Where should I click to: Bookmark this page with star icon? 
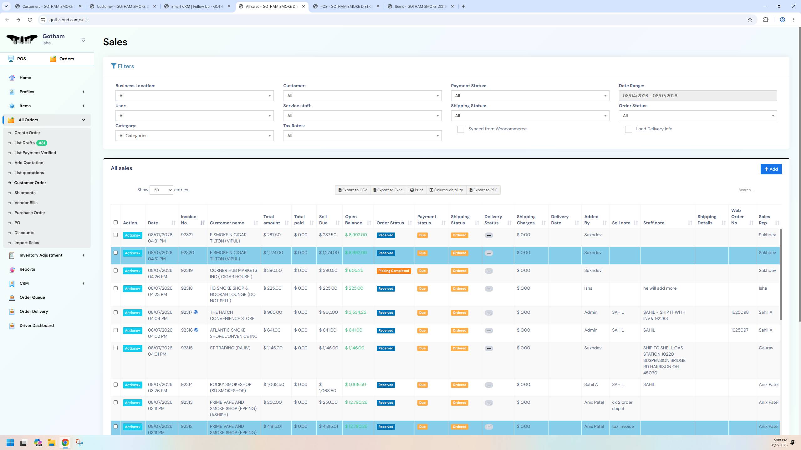tap(750, 20)
